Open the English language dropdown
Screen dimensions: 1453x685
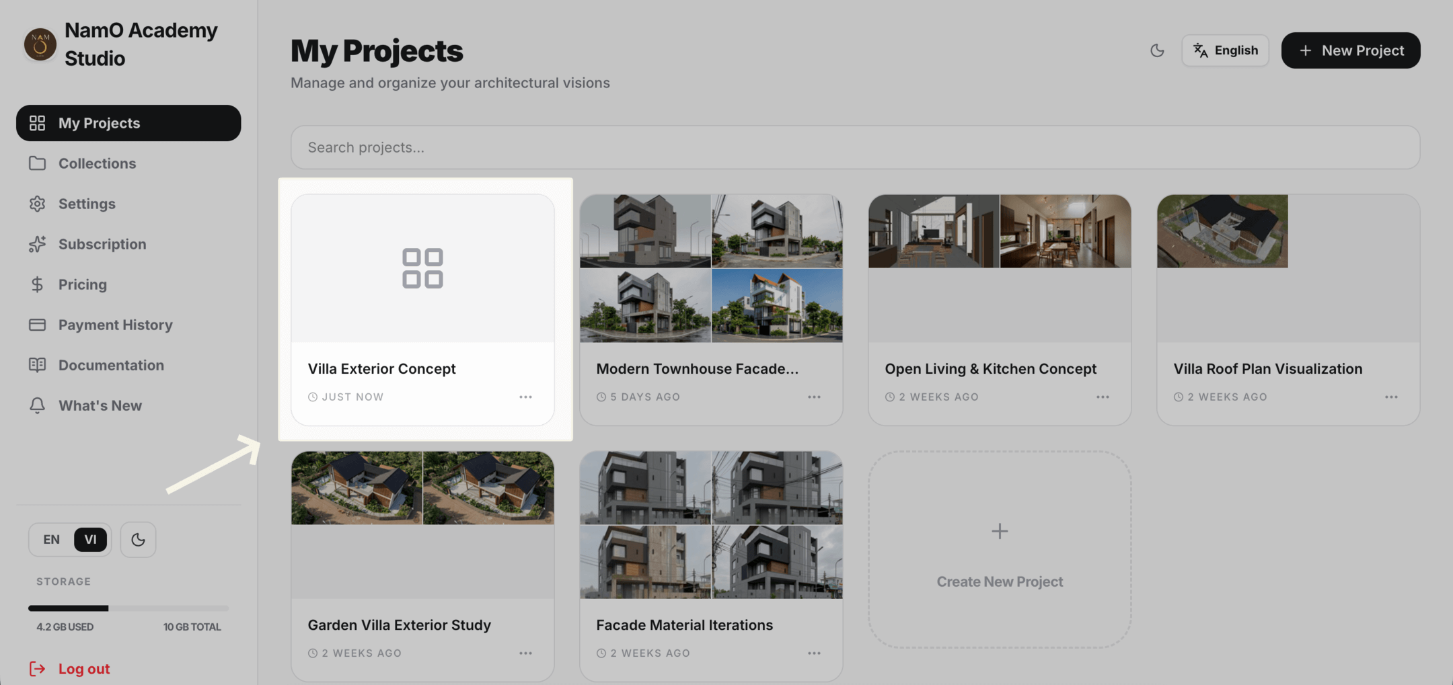pyautogui.click(x=1225, y=50)
